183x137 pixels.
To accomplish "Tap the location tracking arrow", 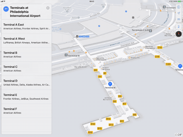I will pyautogui.click(x=179, y=13).
